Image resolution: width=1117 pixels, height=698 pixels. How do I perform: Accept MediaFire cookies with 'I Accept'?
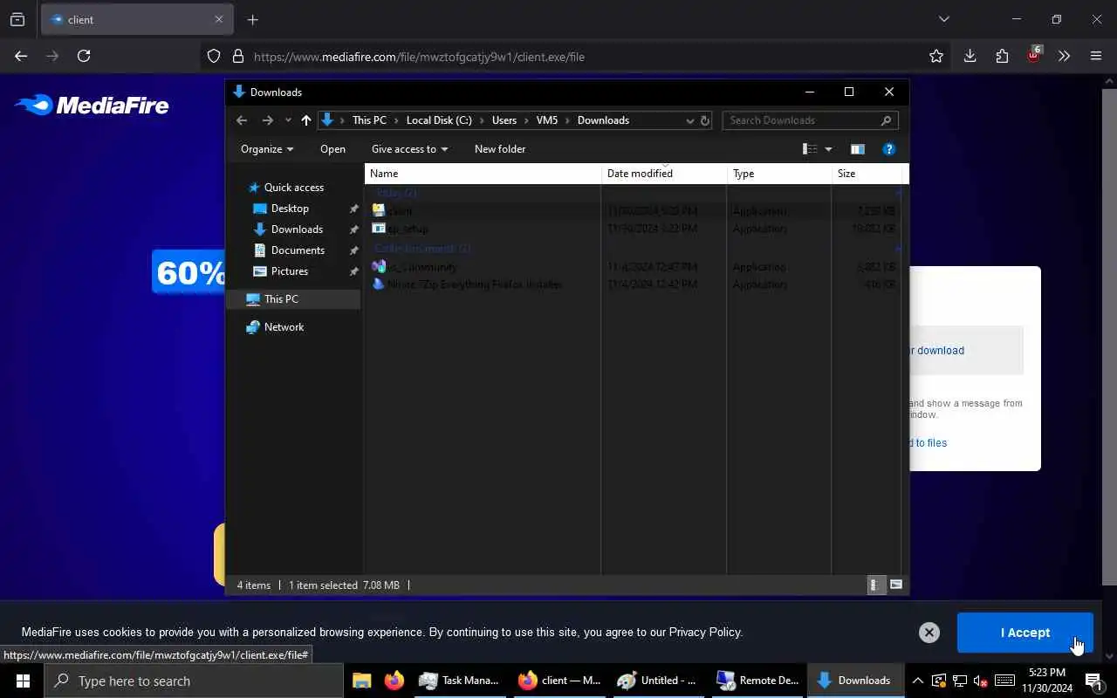click(1024, 633)
